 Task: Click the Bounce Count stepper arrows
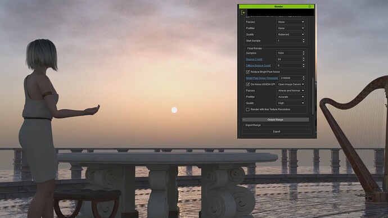304,60
